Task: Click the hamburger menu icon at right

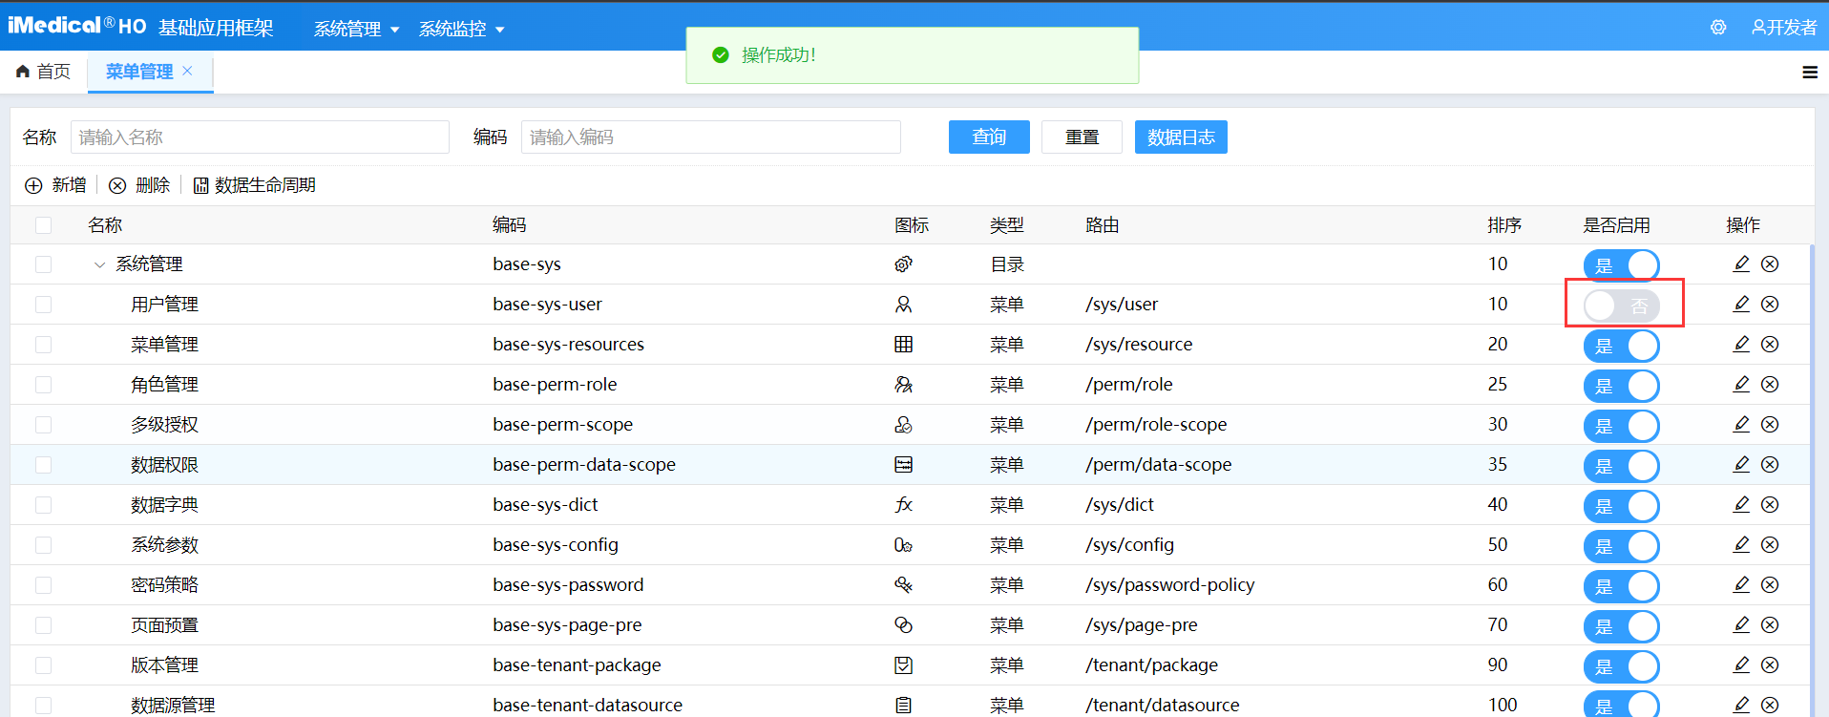Action: pyautogui.click(x=1809, y=73)
